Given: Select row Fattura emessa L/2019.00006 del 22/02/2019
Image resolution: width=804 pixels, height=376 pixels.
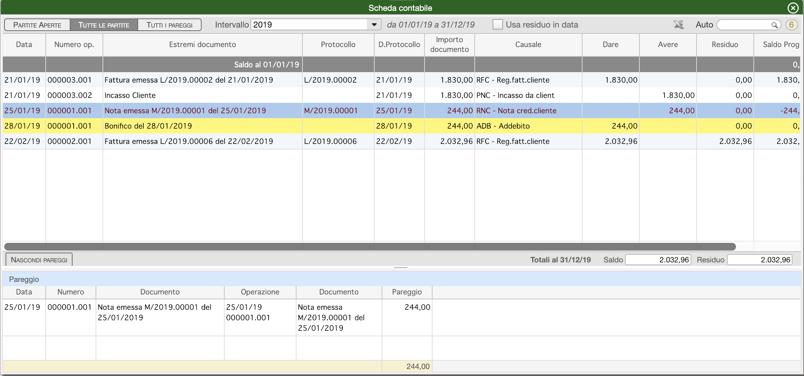Looking at the screenshot, I should (401, 141).
